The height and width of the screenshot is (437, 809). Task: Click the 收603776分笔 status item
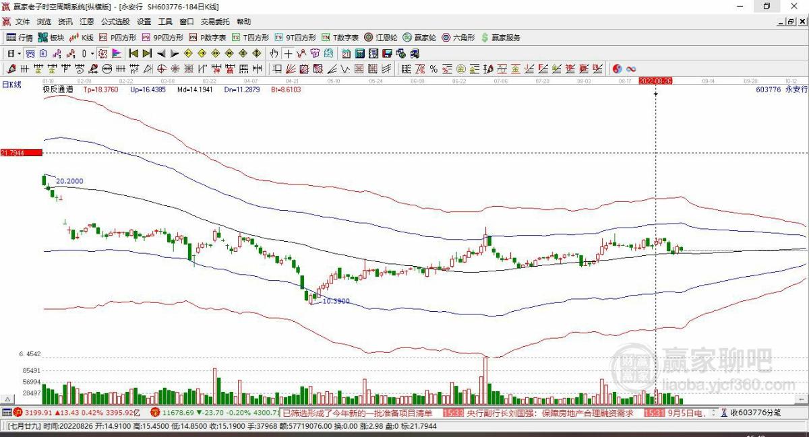click(750, 412)
